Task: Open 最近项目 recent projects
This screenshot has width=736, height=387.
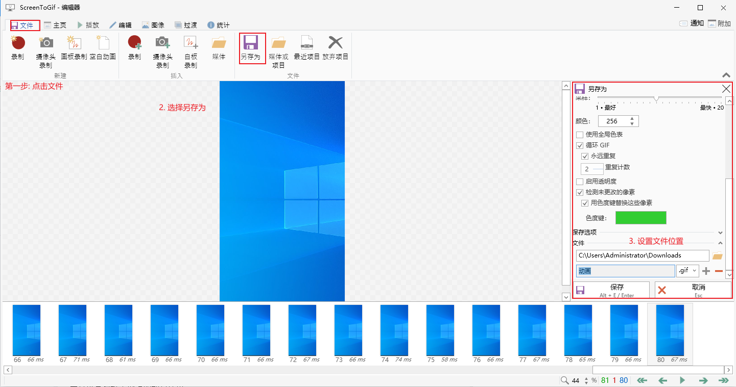Action: coord(306,43)
